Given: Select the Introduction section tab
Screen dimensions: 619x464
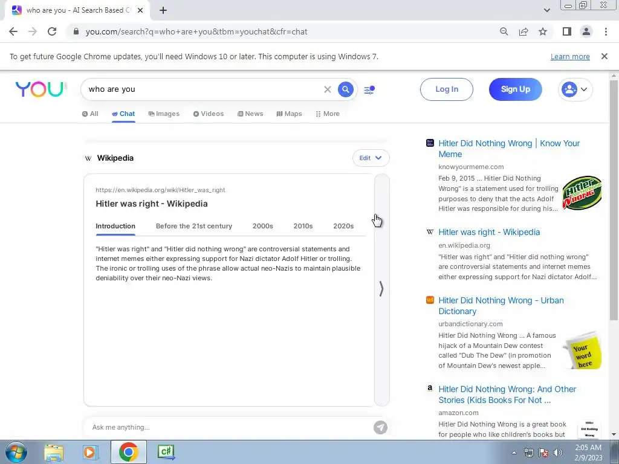Looking at the screenshot, I should [115, 226].
